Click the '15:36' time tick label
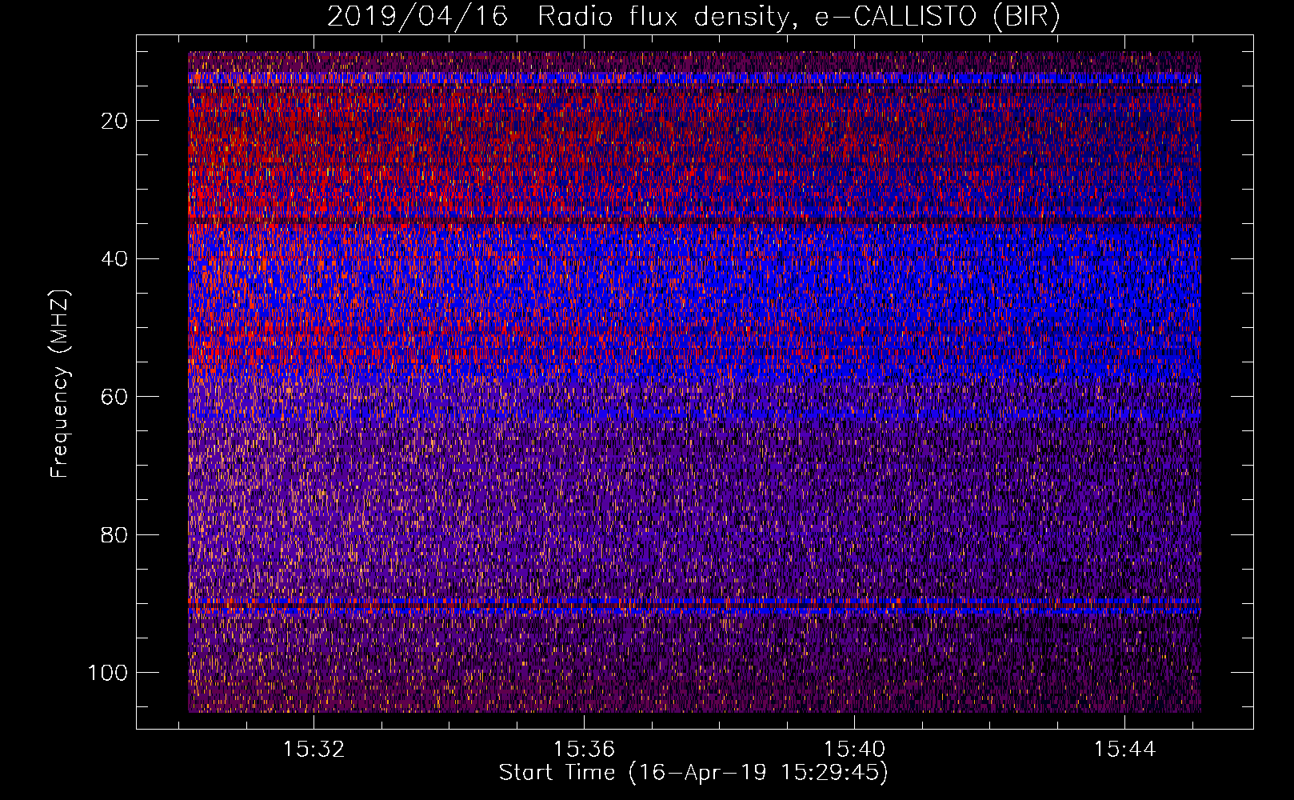1294x800 pixels. 584,750
